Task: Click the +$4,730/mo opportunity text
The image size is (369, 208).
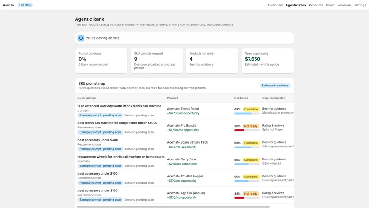Action: 183,113
